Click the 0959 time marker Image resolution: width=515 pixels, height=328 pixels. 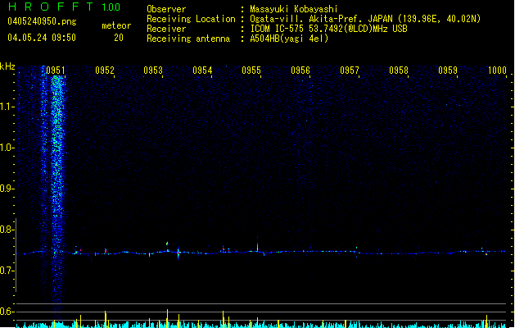point(448,71)
